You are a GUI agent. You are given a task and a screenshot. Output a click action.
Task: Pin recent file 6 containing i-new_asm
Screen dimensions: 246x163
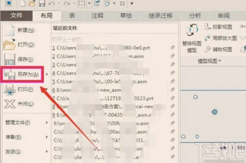[173, 89]
